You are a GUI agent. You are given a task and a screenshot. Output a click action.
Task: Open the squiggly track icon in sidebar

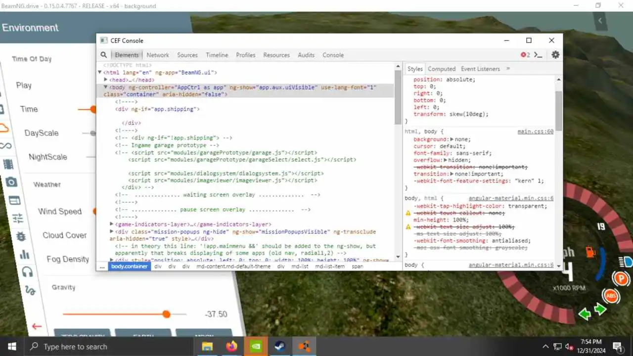click(30, 290)
